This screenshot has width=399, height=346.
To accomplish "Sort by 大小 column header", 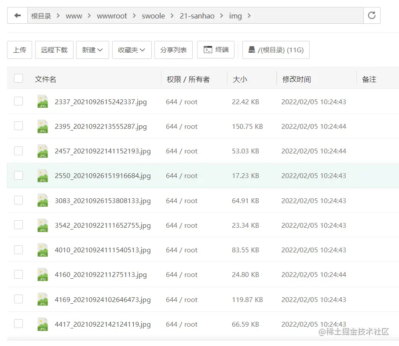I will pyautogui.click(x=240, y=79).
